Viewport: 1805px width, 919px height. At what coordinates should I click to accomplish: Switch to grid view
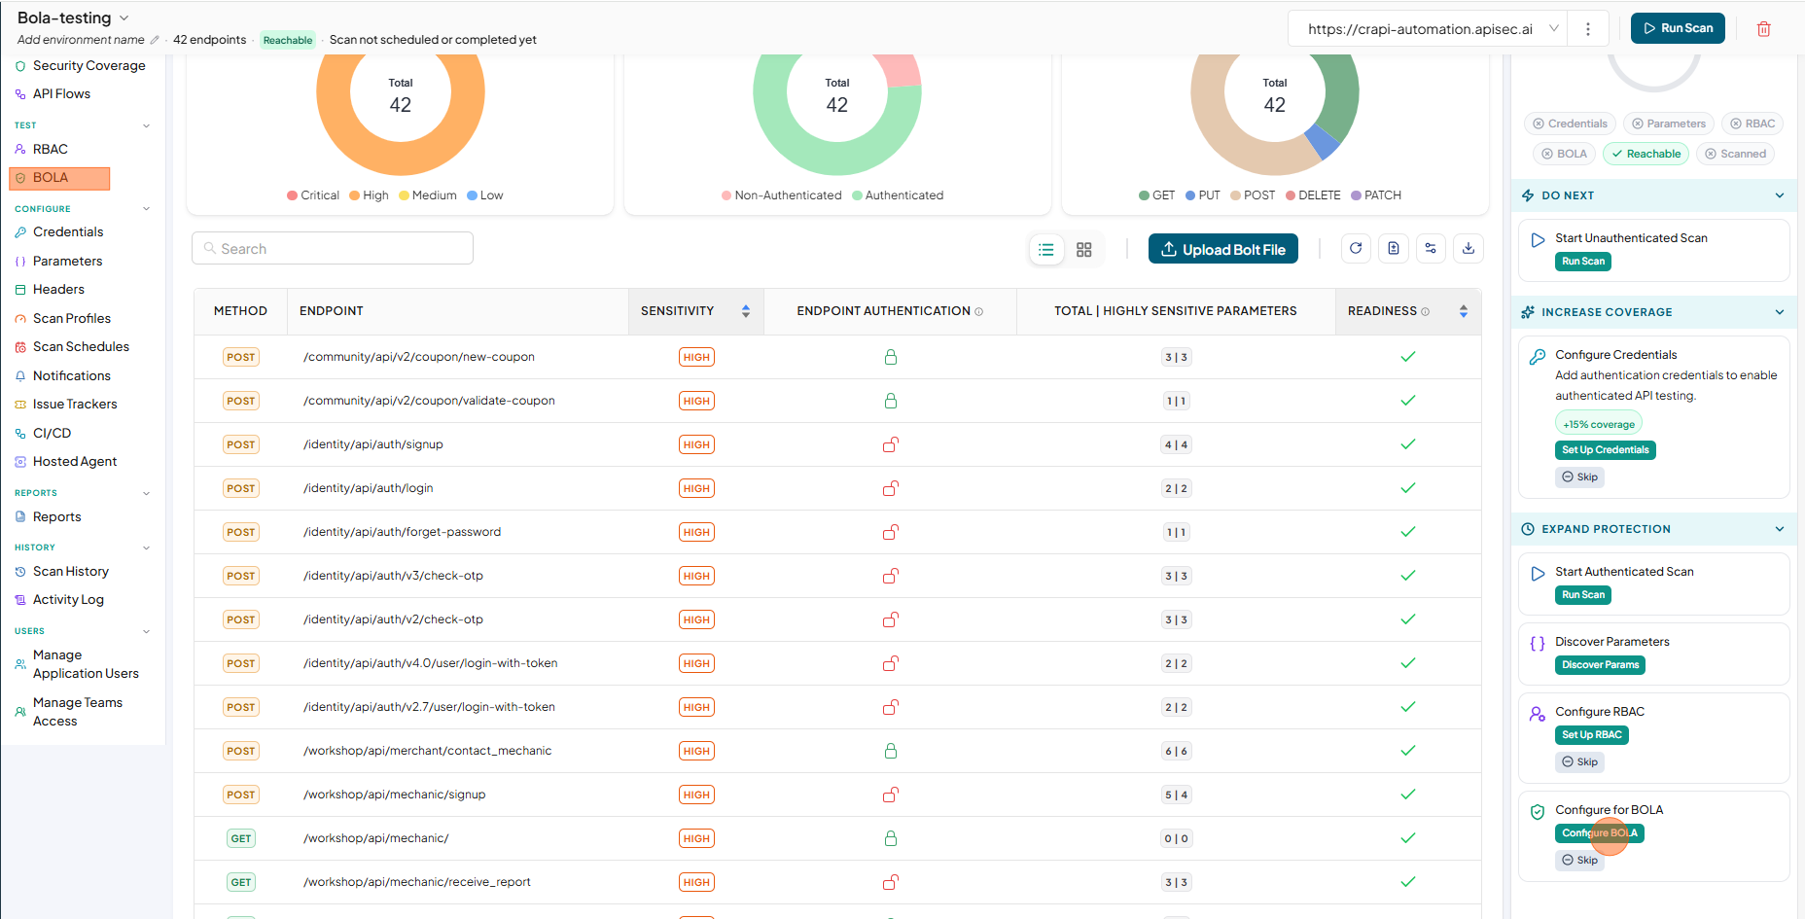coord(1084,250)
